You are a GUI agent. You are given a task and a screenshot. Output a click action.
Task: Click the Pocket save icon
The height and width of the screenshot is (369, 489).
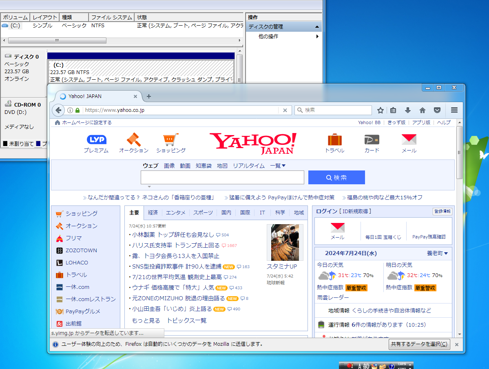click(x=437, y=110)
